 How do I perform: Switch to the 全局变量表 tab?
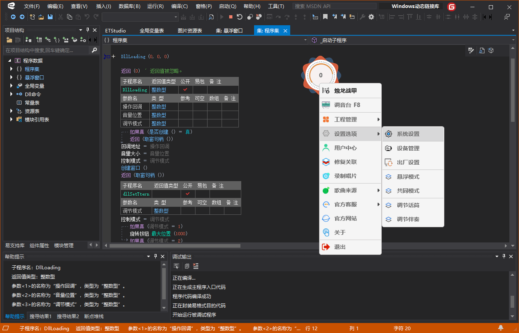[152, 30]
